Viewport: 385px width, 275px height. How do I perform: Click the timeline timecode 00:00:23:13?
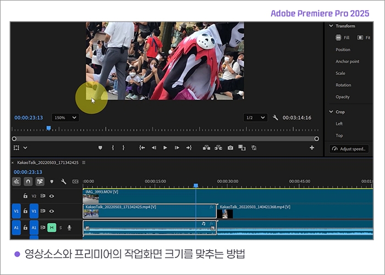(x=28, y=172)
